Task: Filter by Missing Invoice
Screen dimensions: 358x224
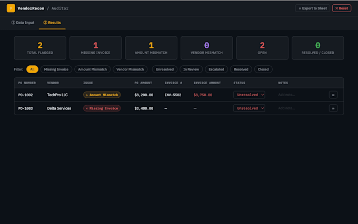Action: click(56, 69)
